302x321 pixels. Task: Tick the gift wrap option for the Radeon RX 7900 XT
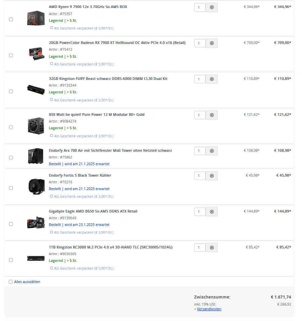52,64
